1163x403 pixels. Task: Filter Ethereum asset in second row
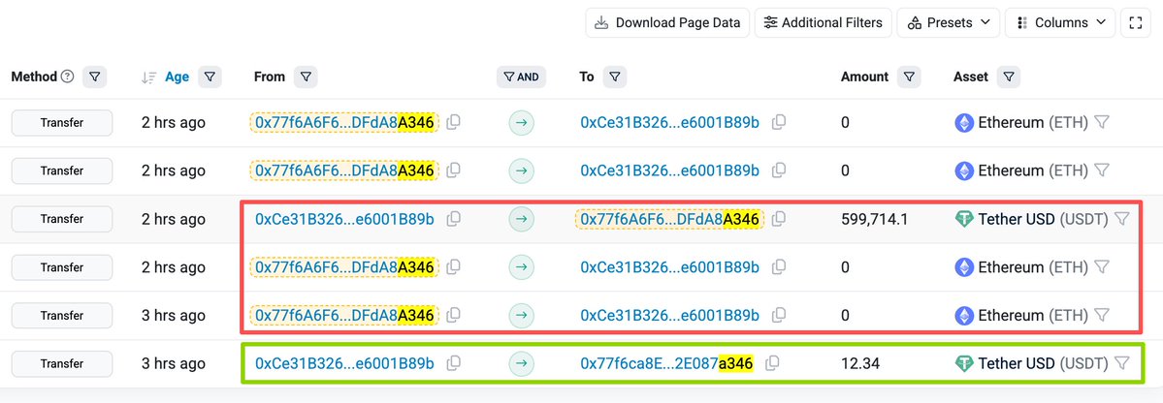click(x=1102, y=170)
